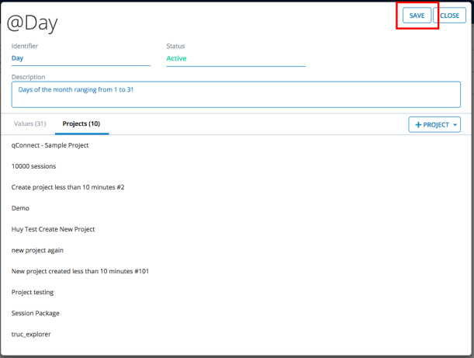Click the Project testing entry
This screenshot has width=474, height=358.
[33, 292]
